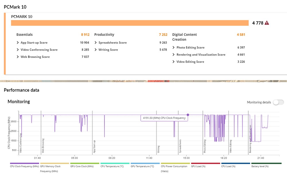Screen dimensions: 287x175
Task: Click the Digital Content Creation score 4 581
Action: [241, 35]
